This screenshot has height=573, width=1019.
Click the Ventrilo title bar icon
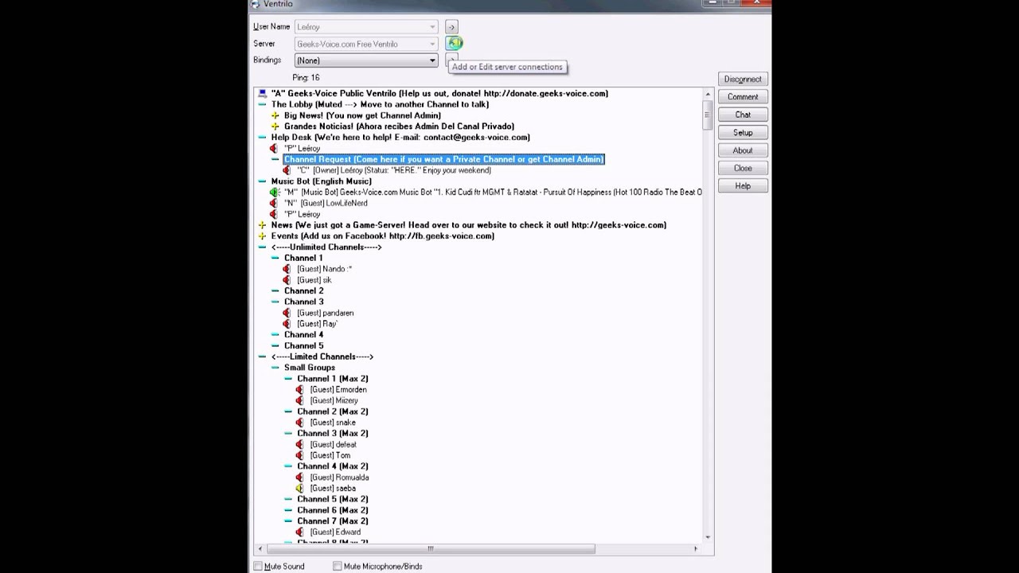(x=256, y=4)
